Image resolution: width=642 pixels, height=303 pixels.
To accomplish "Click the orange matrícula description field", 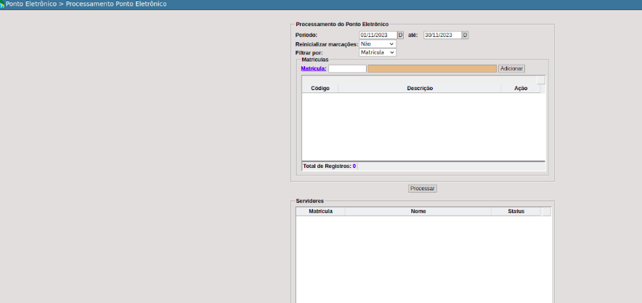I will pyautogui.click(x=432, y=69).
